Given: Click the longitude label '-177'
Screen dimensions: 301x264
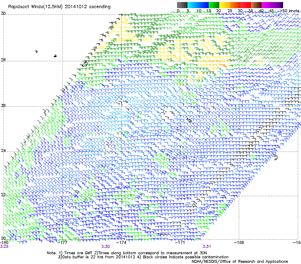Looking at the screenshot, I should [63, 242].
